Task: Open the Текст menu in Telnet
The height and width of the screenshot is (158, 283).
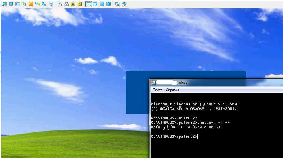Action: 157,90
